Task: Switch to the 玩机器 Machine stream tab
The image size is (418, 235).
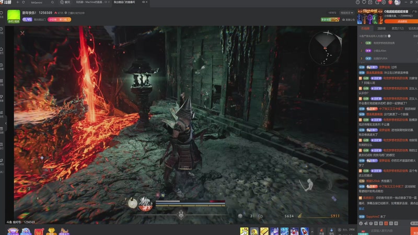Action: (90, 2)
